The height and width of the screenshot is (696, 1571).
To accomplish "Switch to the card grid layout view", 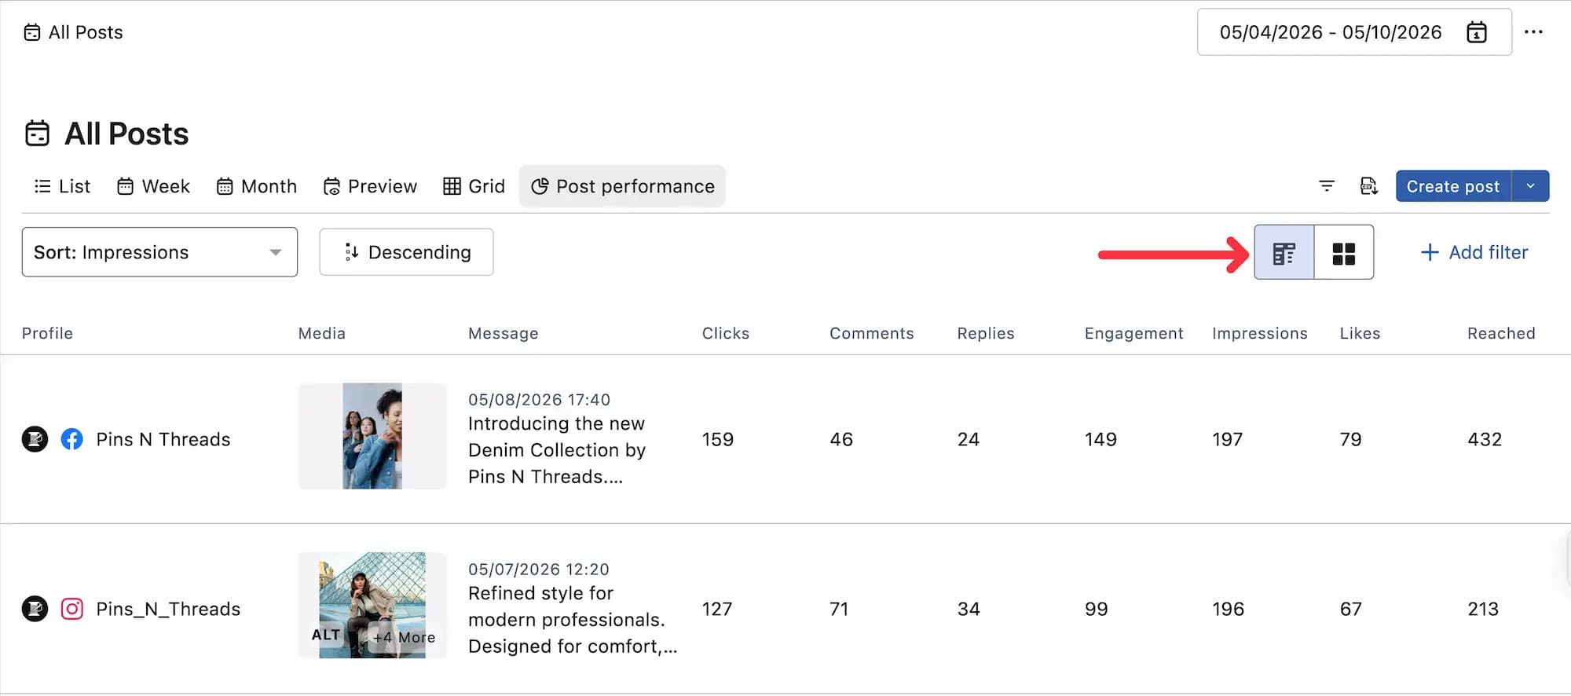I will coord(1344,252).
